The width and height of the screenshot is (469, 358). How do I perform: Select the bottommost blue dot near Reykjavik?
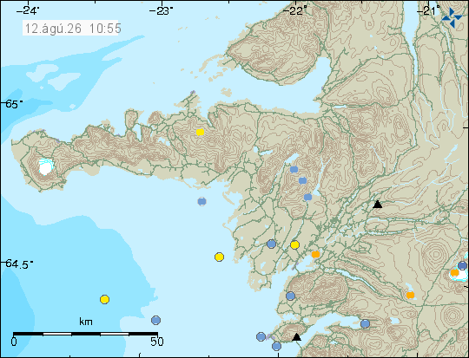coord(277,347)
